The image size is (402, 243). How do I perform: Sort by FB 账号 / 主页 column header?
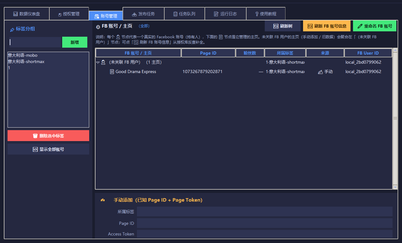(x=138, y=53)
